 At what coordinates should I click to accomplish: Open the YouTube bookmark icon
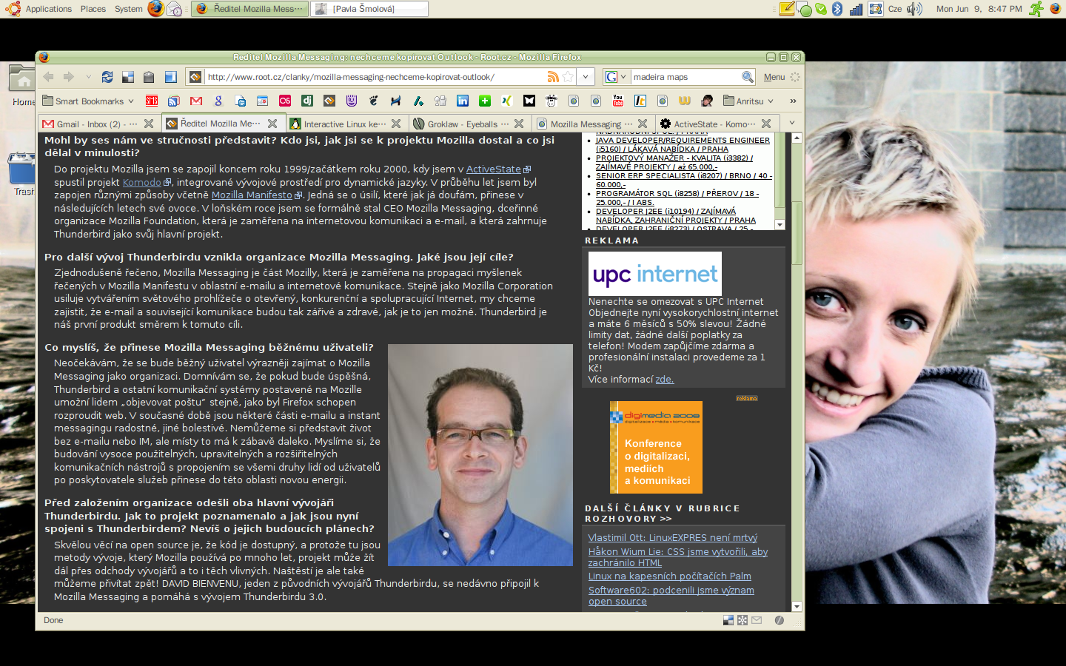618,101
